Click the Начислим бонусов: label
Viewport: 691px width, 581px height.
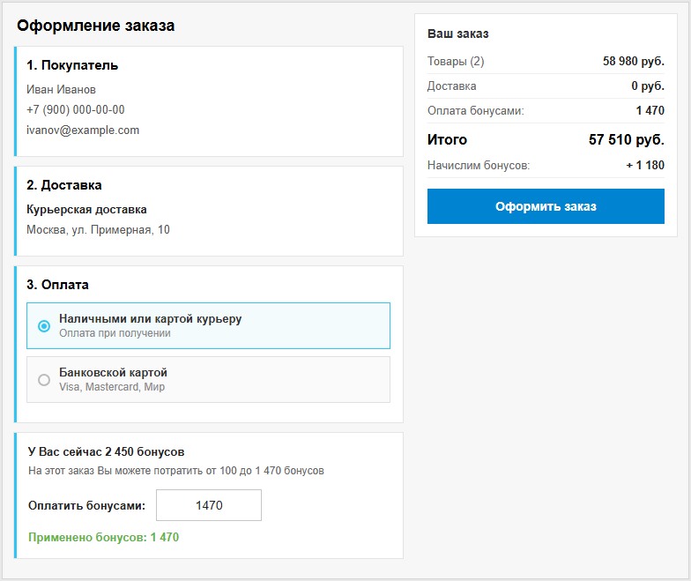click(479, 166)
